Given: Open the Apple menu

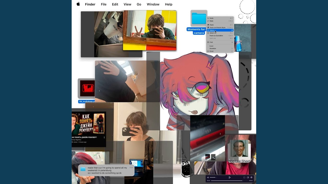Looking at the screenshot, I should [78, 4].
